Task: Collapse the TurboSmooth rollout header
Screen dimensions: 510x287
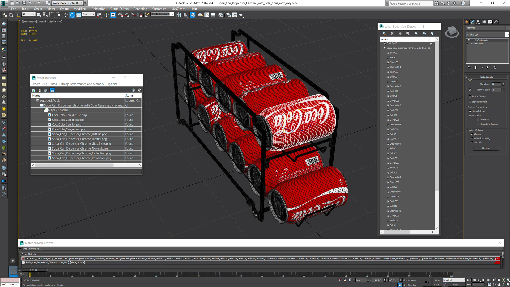Action: (x=486, y=77)
